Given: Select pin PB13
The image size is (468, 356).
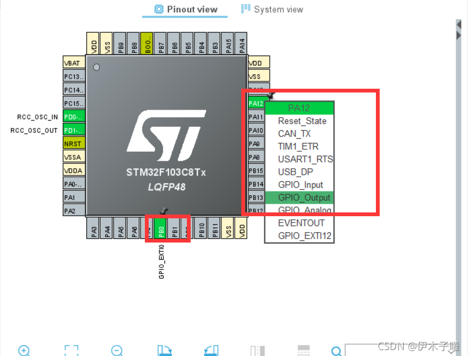Looking at the screenshot, I should 256,198.
